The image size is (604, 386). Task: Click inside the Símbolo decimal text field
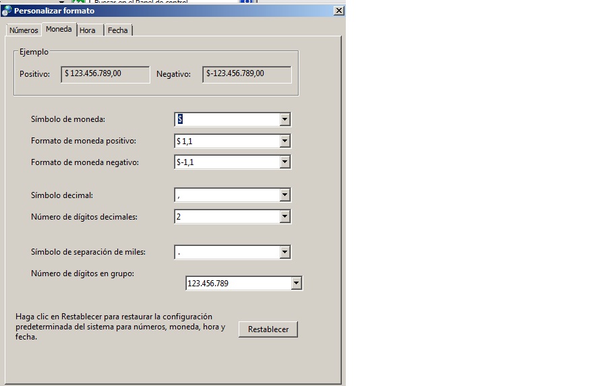[227, 195]
